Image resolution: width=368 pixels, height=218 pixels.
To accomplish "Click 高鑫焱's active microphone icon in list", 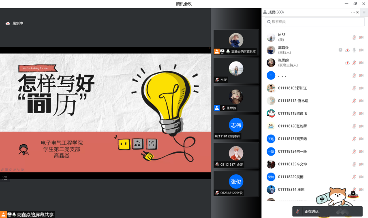I will (x=354, y=50).
